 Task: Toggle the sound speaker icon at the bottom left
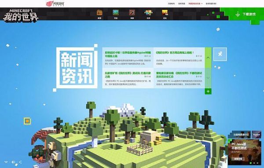pyautogui.click(x=13, y=162)
